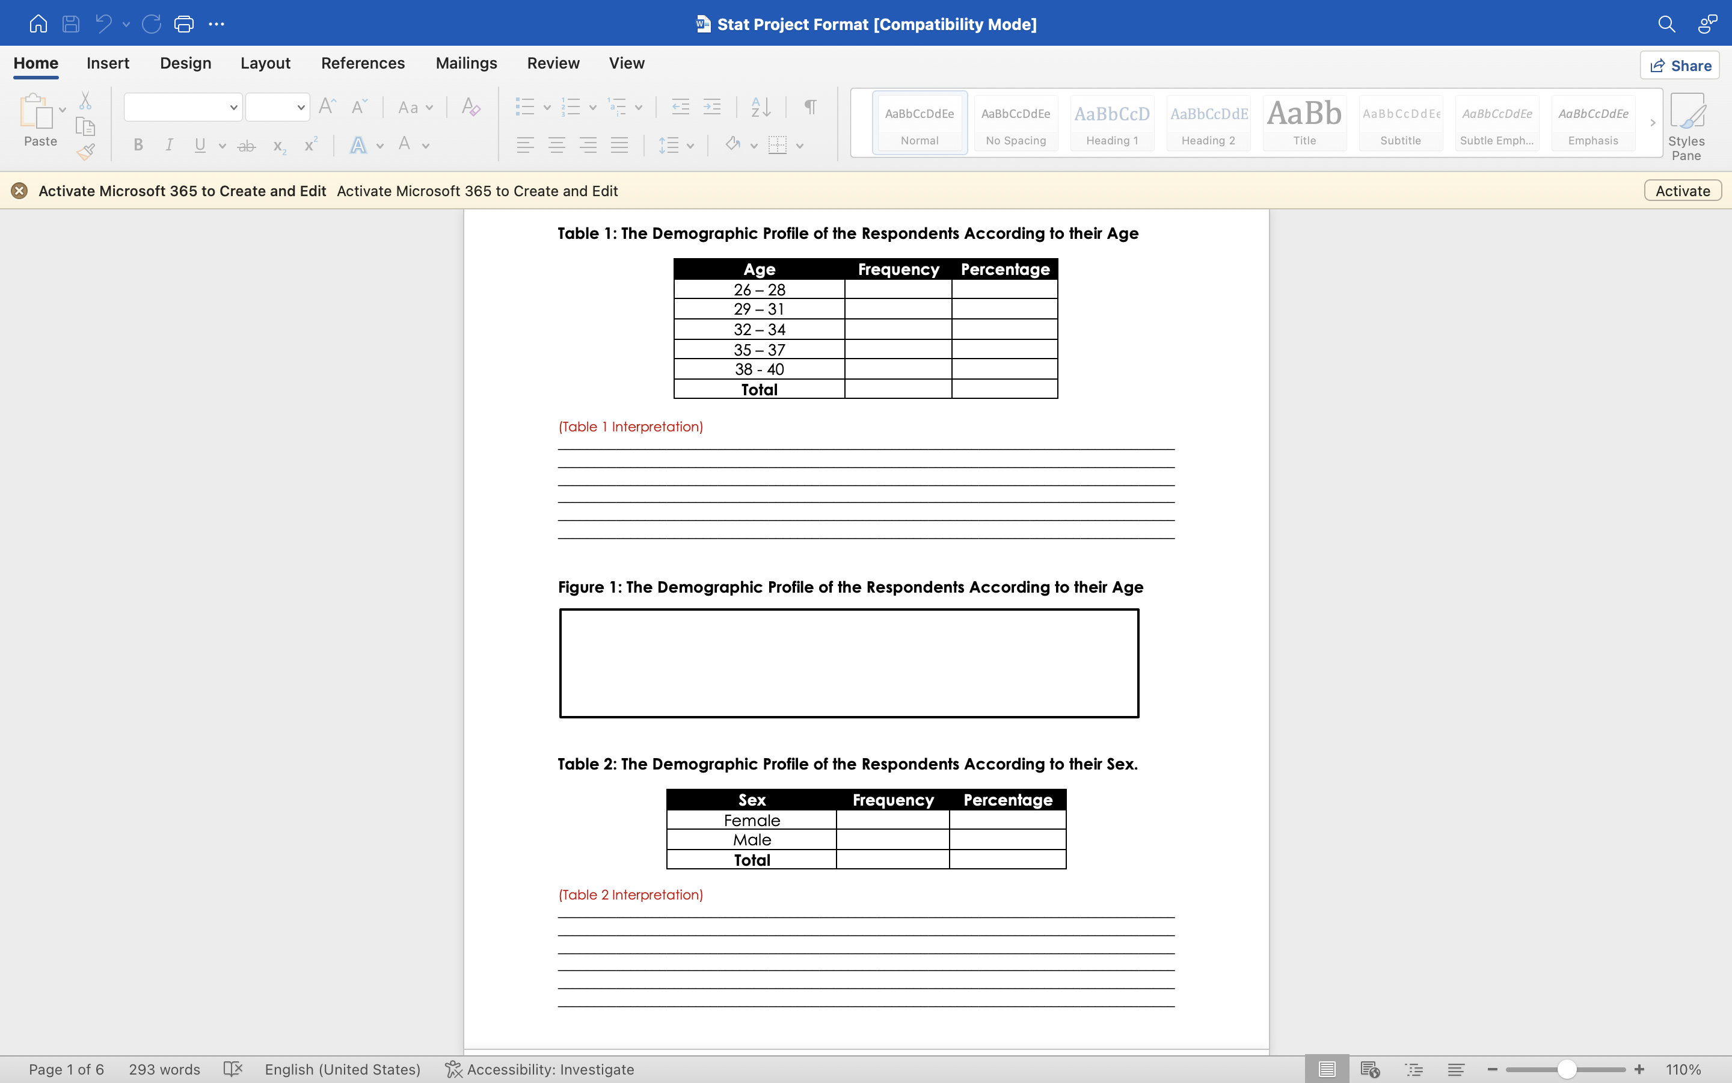Click the Sort A-Z icon
This screenshot has height=1083, width=1732.
coord(761,108)
